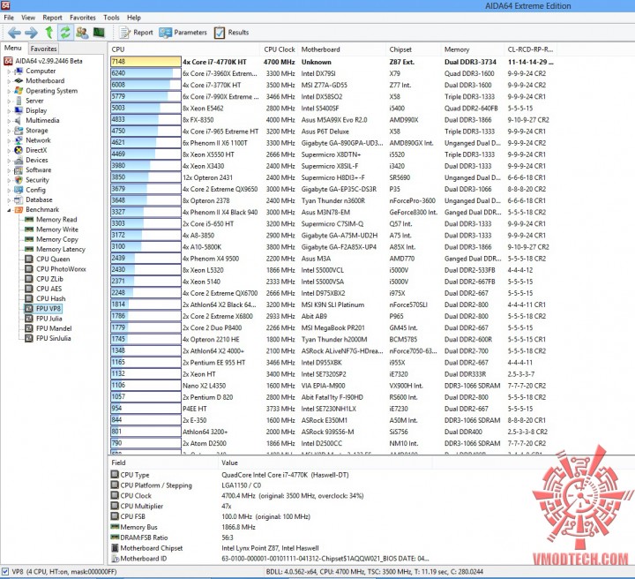
Task: Expand the Server tree node
Action: pyautogui.click(x=9, y=101)
